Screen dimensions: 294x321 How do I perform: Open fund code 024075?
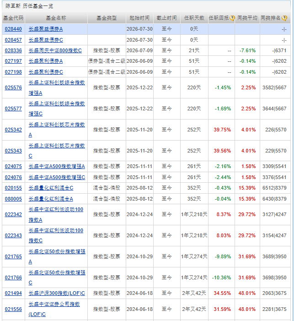(13, 166)
